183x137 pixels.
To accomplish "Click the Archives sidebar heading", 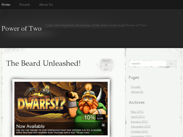I will (x=136, y=102).
